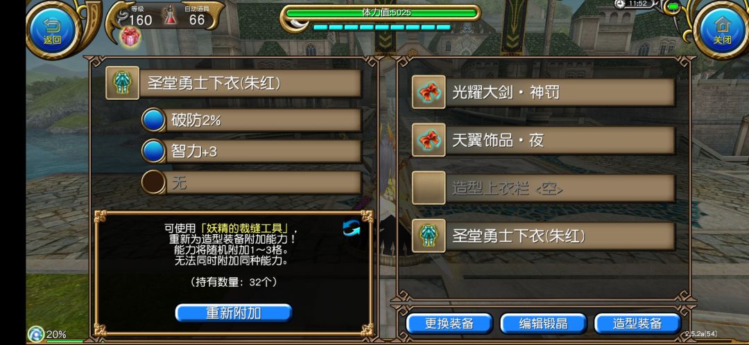Open the 造型装备 tab
This screenshot has height=345, width=749.
point(637,324)
